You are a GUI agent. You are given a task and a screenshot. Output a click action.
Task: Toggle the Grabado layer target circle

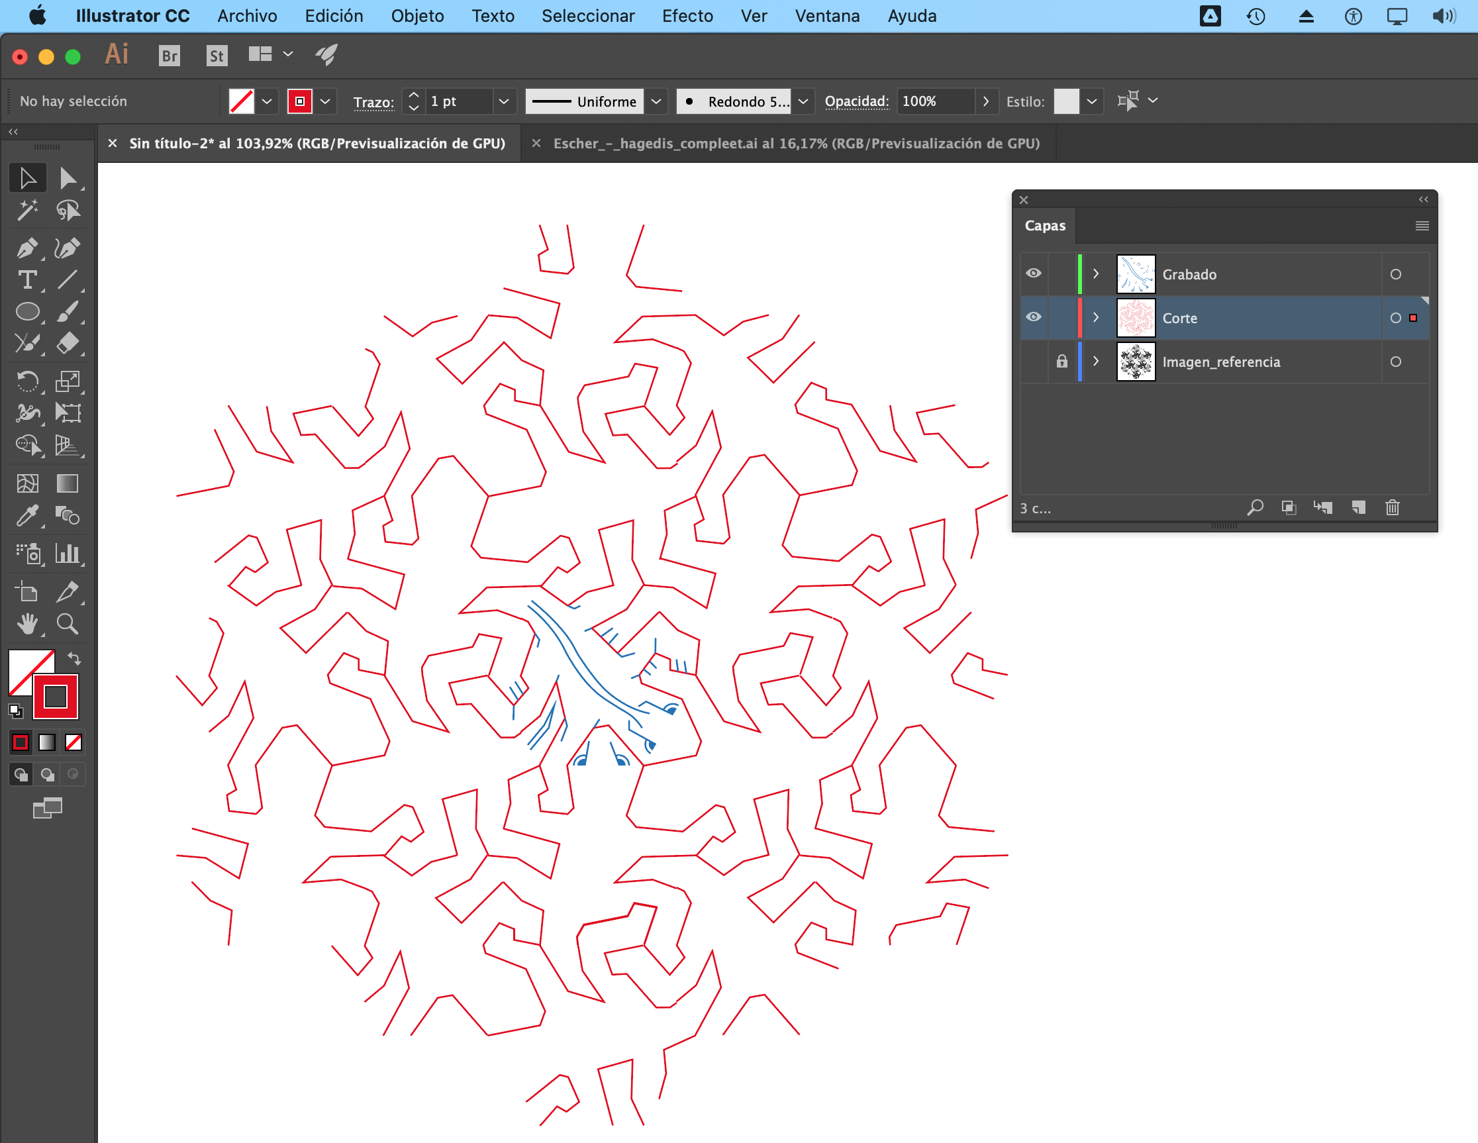(x=1395, y=274)
